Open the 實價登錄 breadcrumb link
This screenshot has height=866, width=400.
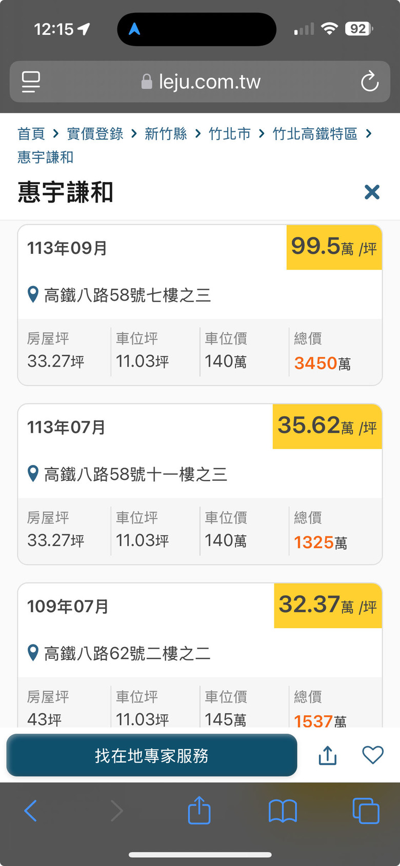[95, 134]
